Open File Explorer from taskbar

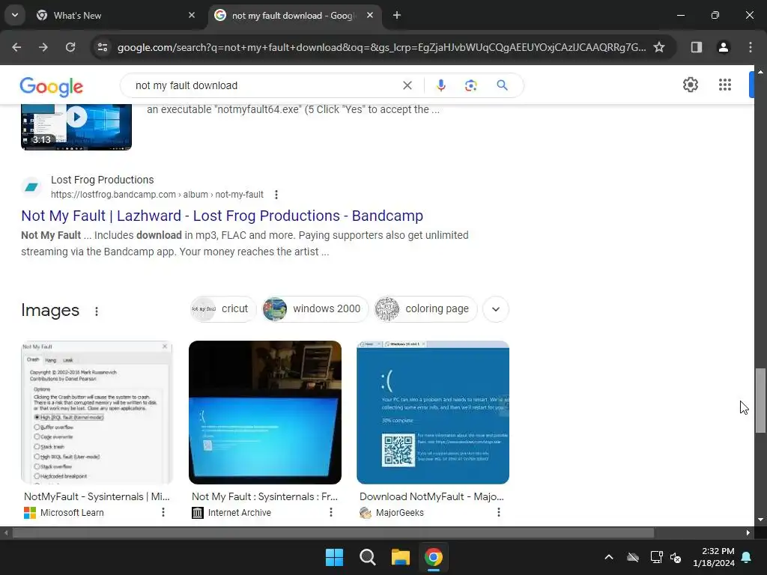400,557
